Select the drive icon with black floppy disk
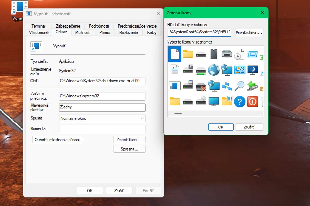The image size is (310, 206). (x=188, y=69)
